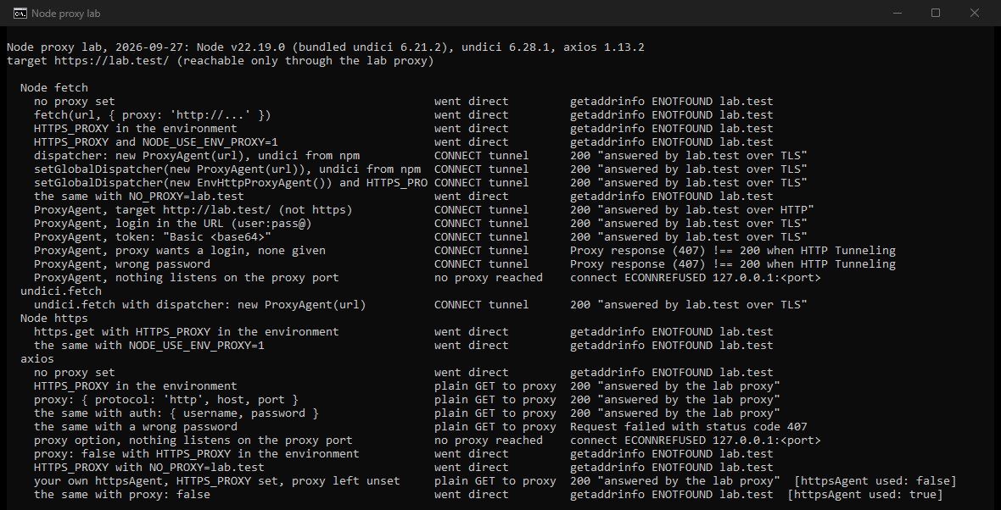1001x510 pixels.
Task: Click 'the same with a wrong password' row
Action: pos(421,426)
